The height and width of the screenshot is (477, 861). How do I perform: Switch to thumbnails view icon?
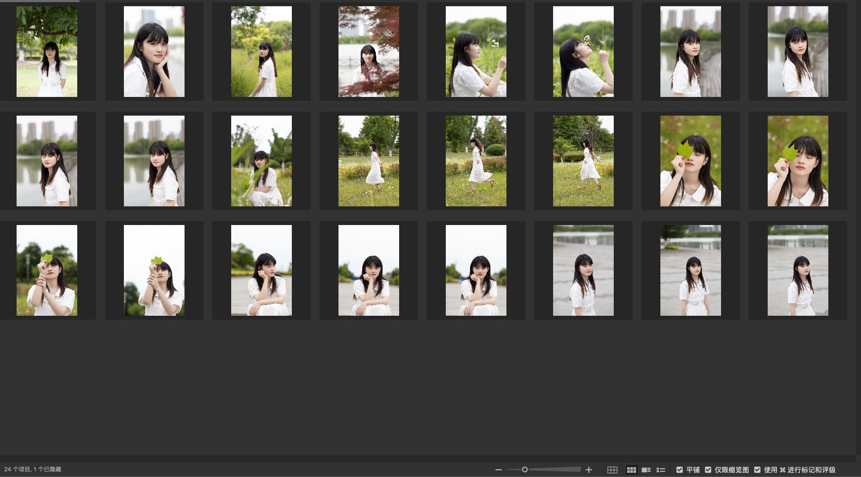click(631, 470)
